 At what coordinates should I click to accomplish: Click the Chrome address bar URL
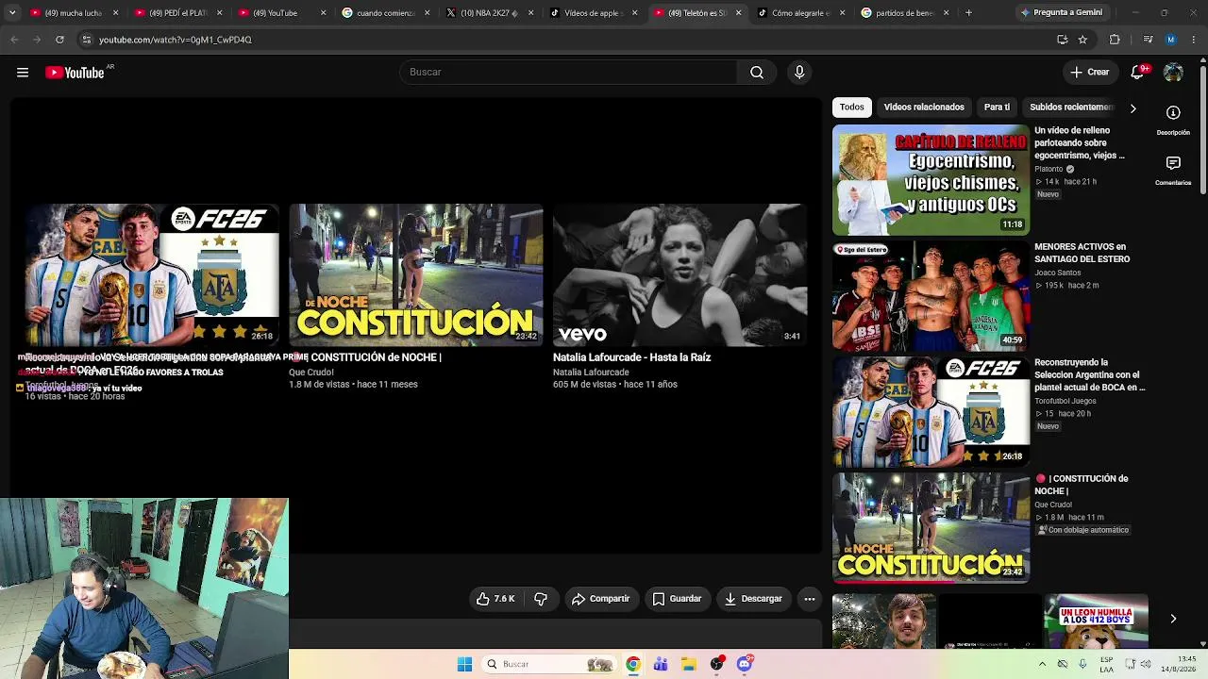(x=176, y=40)
